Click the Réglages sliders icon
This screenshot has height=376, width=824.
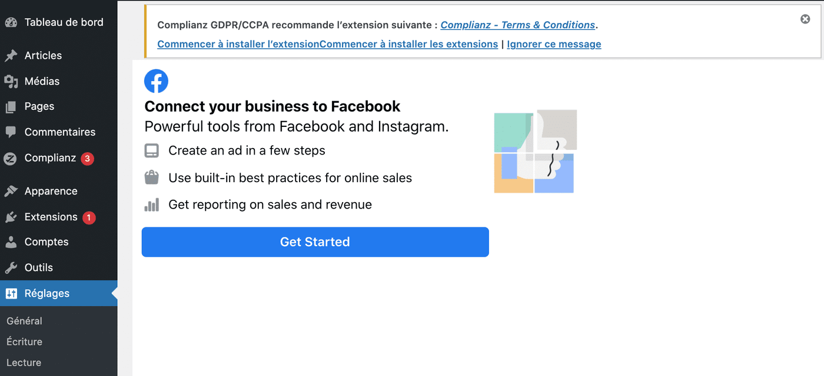[11, 293]
